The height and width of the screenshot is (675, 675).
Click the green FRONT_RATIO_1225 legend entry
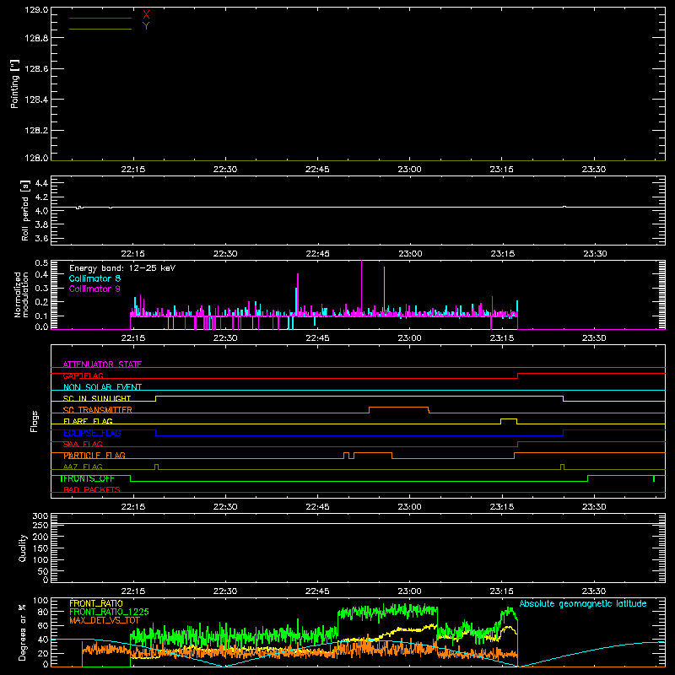pyautogui.click(x=109, y=612)
